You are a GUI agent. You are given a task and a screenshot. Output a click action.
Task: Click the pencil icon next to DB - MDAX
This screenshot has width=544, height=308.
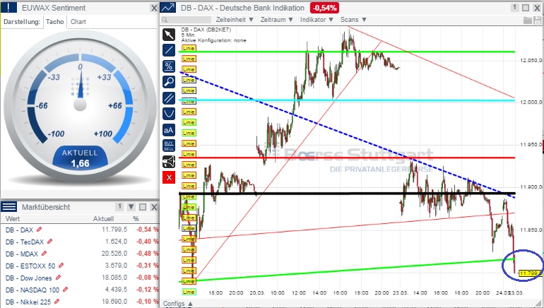(x=44, y=253)
